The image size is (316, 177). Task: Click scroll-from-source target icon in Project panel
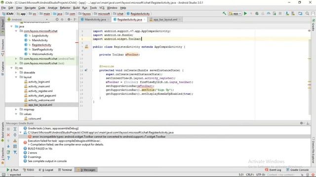[x=57, y=20]
